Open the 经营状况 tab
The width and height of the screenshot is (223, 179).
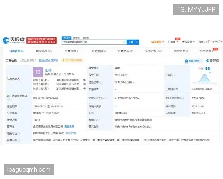point(126,51)
